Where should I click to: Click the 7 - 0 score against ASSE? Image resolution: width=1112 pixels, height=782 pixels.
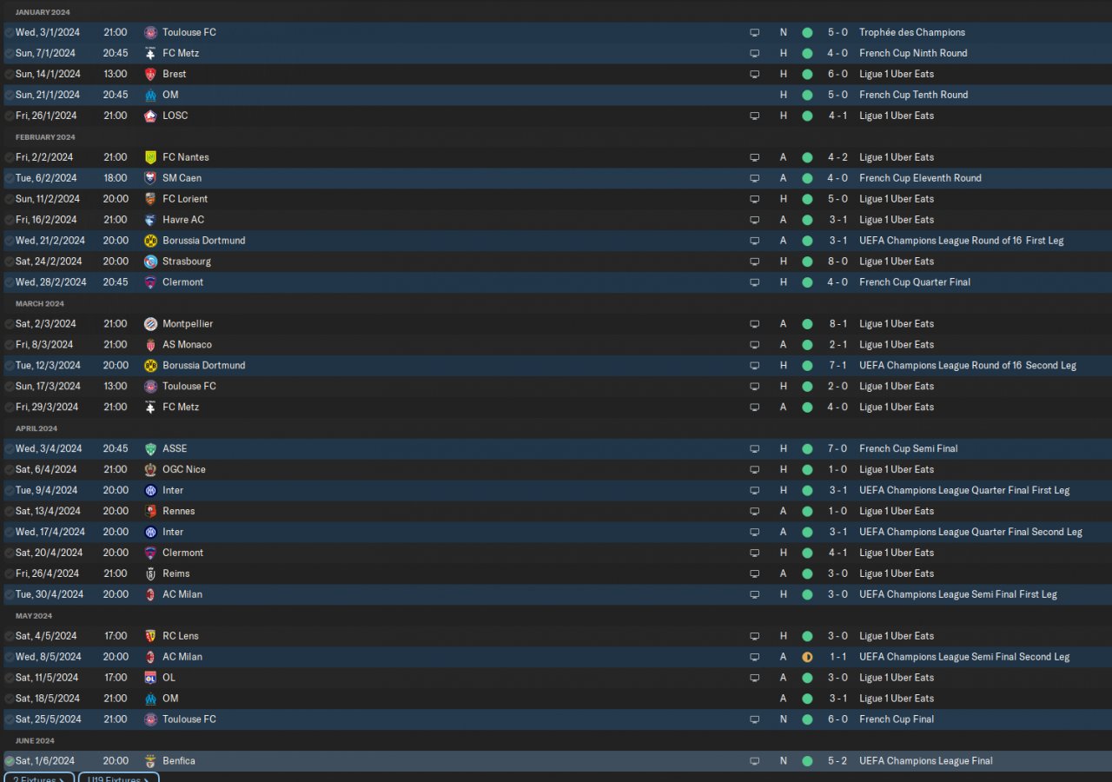point(837,449)
